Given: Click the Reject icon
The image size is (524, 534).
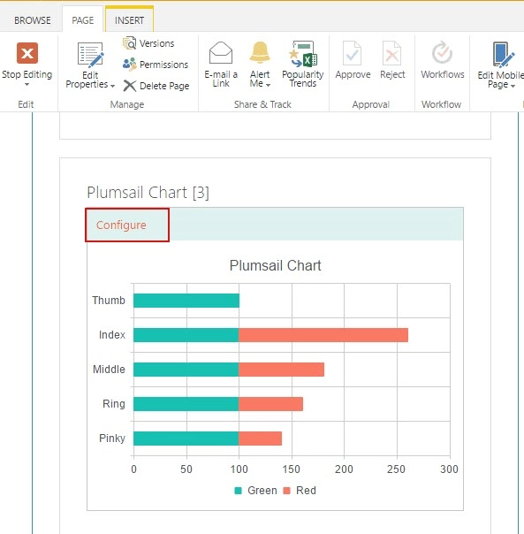Looking at the screenshot, I should [391, 53].
